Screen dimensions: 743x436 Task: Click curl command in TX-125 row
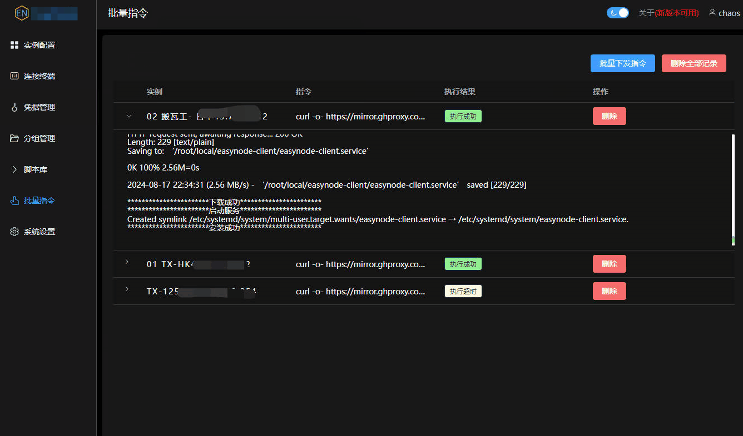[360, 292]
